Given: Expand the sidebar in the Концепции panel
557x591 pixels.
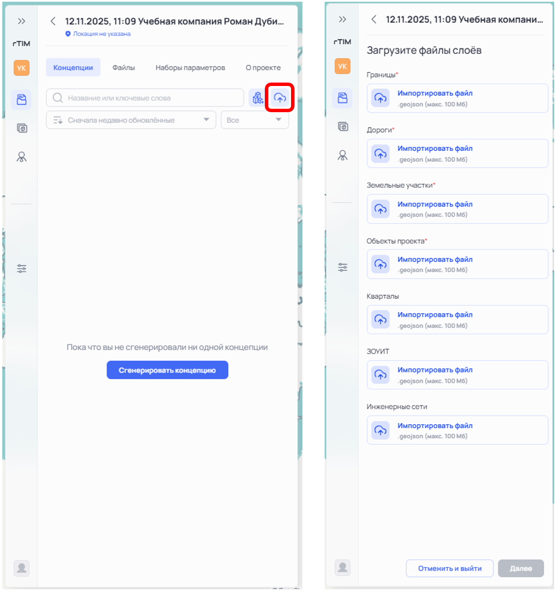Looking at the screenshot, I should [x=22, y=21].
